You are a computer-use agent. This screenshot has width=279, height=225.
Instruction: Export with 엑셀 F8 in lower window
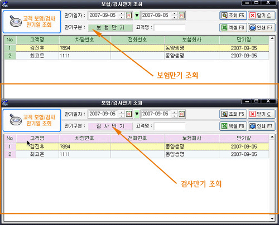pyautogui.click(x=233, y=126)
